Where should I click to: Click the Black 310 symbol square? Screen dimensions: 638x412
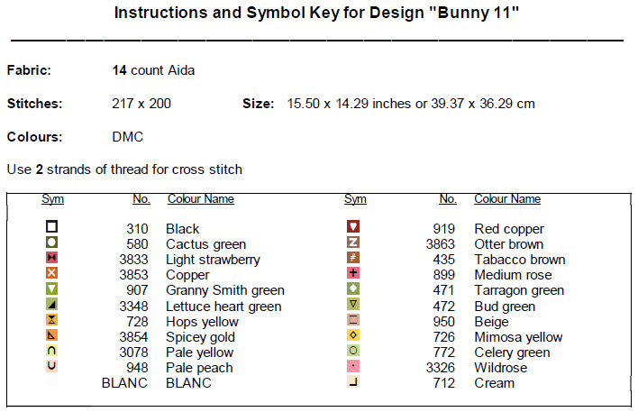click(x=52, y=228)
